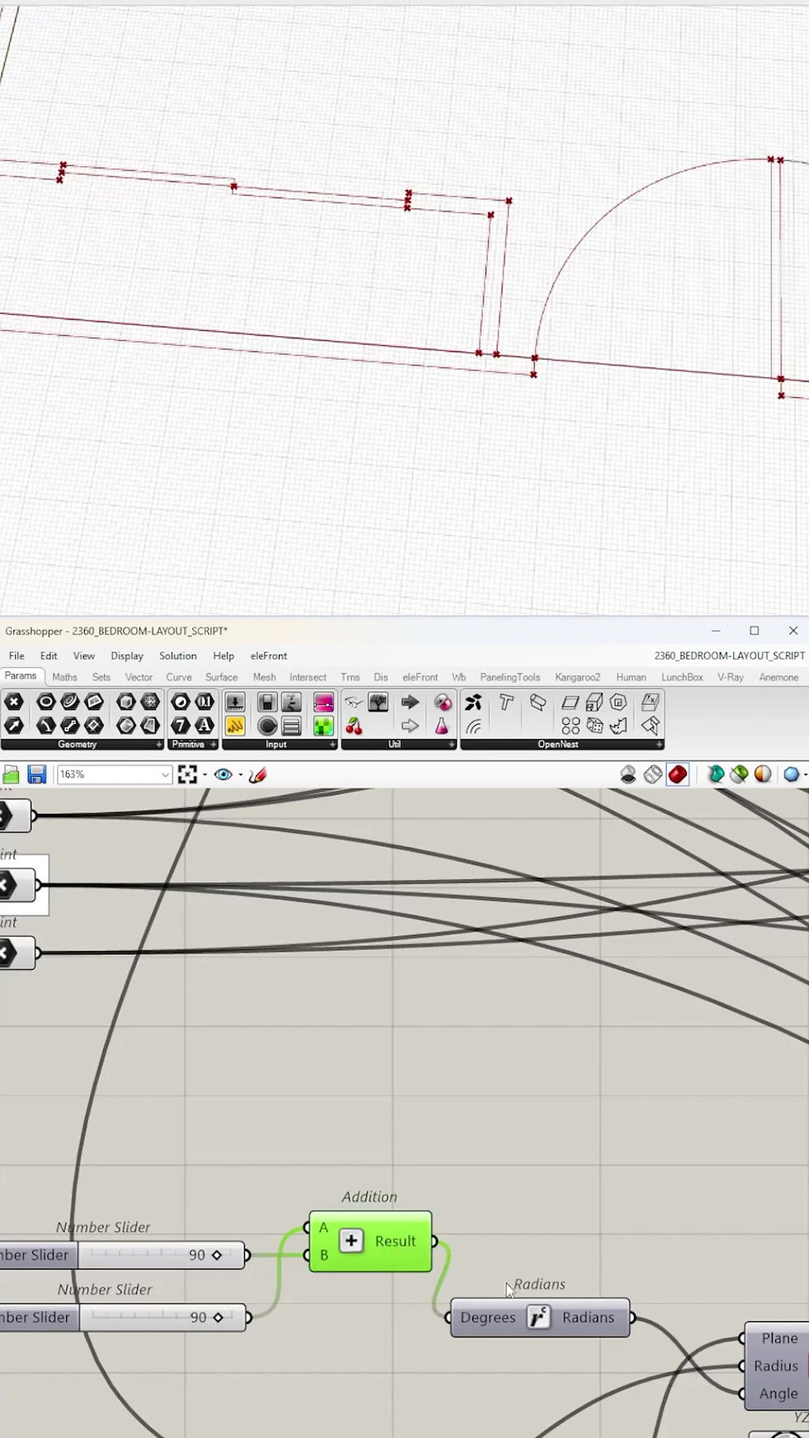Viewport: 809px width, 1438px height.
Task: Toggle the red shaded preview mode
Action: 678,774
